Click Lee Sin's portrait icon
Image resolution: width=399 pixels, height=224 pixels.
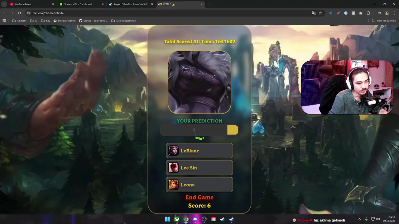[174, 168]
